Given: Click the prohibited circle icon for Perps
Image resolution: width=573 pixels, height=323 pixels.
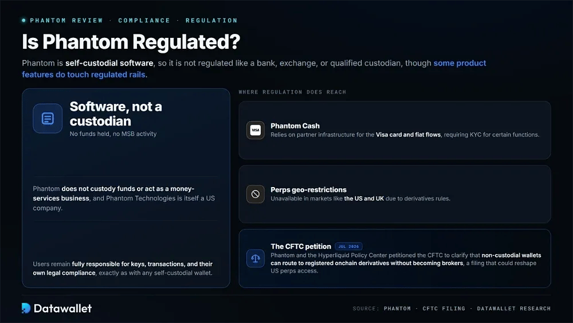Looking at the screenshot, I should click(256, 194).
